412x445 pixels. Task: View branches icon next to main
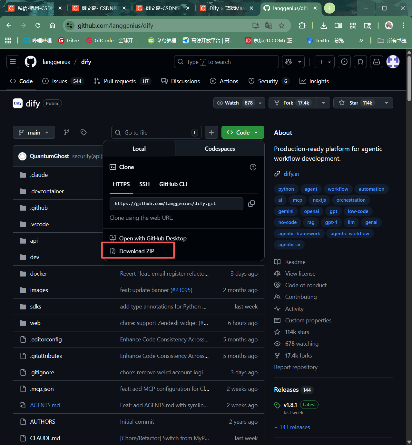[67, 132]
